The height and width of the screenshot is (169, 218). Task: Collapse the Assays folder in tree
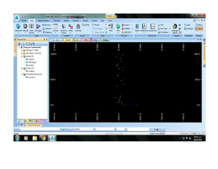click(22, 56)
